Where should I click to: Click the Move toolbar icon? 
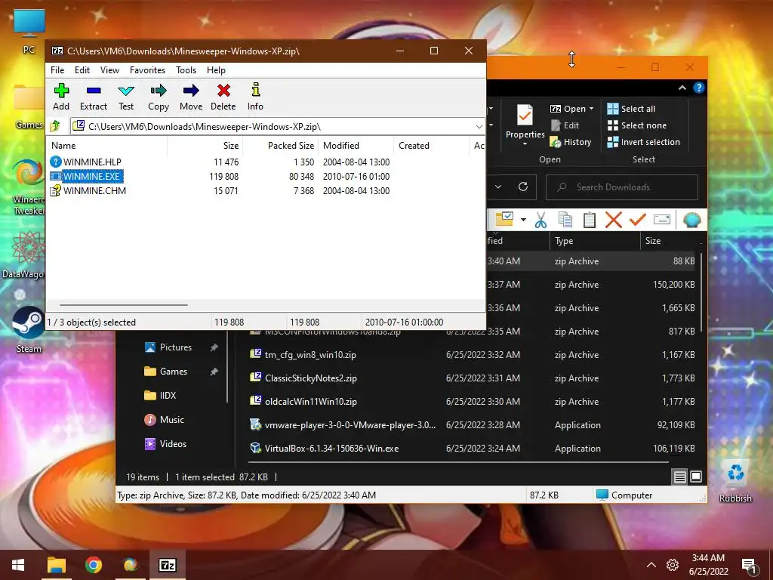191,97
